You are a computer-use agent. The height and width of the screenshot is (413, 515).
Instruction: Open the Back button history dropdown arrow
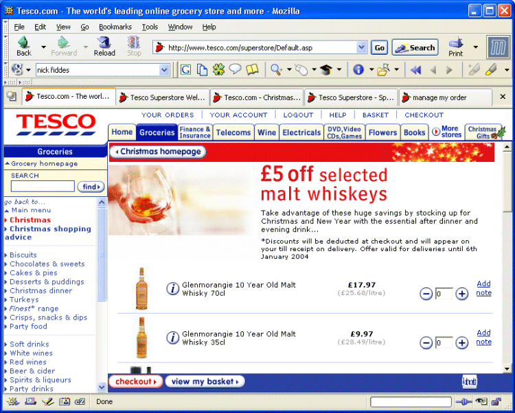pyautogui.click(x=43, y=47)
